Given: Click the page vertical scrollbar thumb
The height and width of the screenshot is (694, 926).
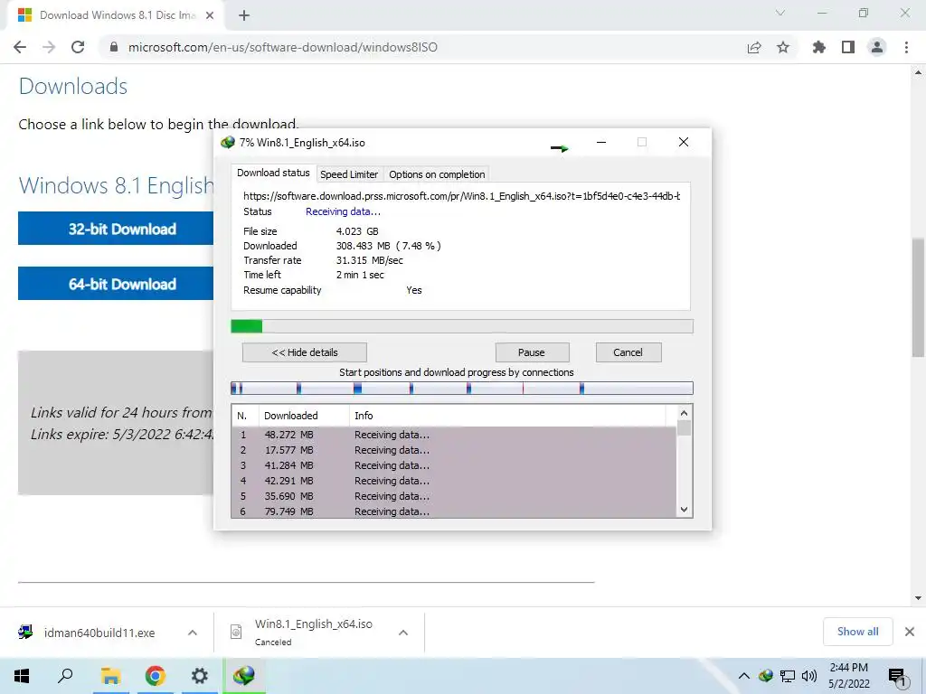Looking at the screenshot, I should tap(918, 297).
